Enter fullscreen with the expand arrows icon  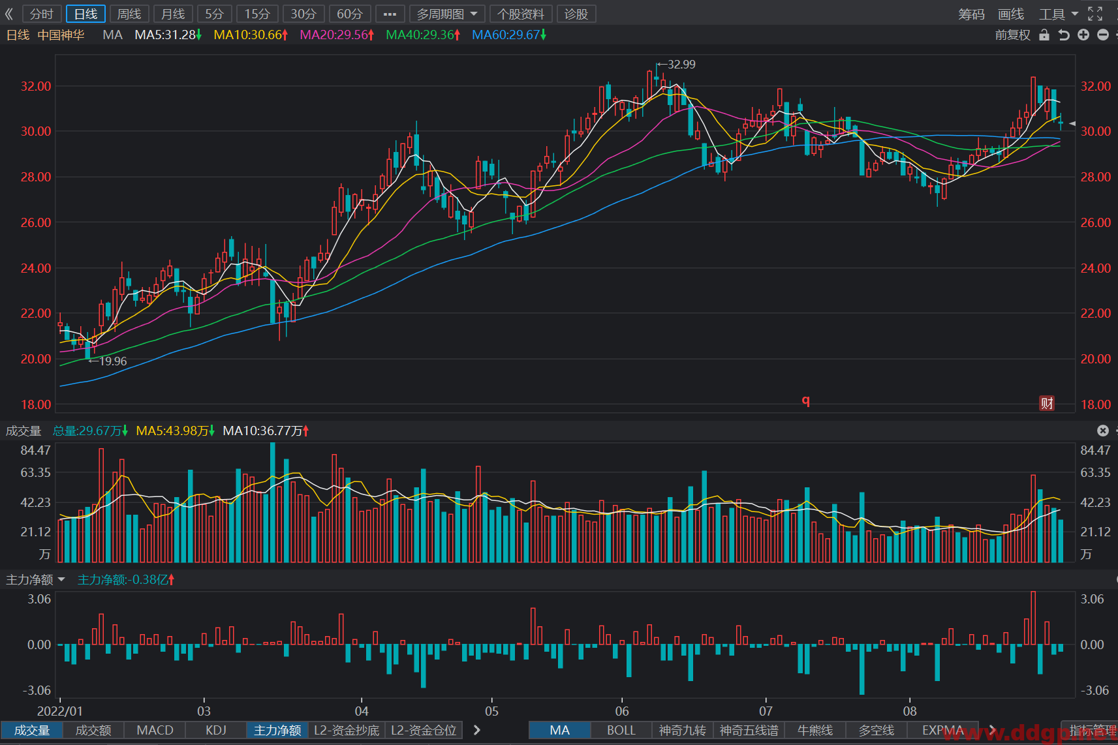[x=1095, y=14]
